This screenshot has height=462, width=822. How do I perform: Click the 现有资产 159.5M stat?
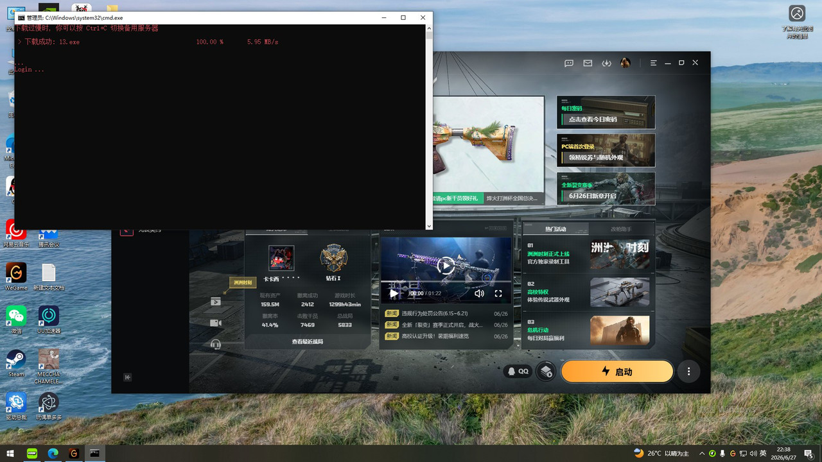coord(270,300)
